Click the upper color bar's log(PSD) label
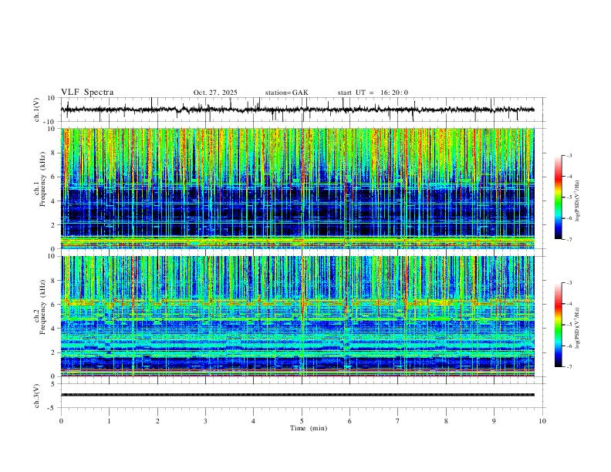 (x=578, y=201)
